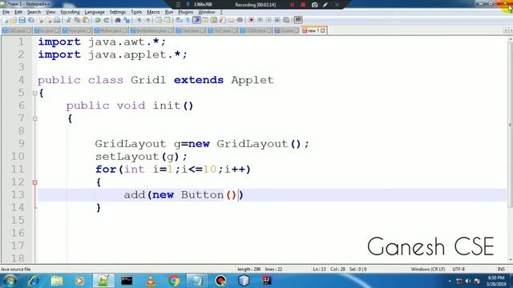Open VLC media player from taskbar
This screenshot has width=513, height=288.
[150, 281]
